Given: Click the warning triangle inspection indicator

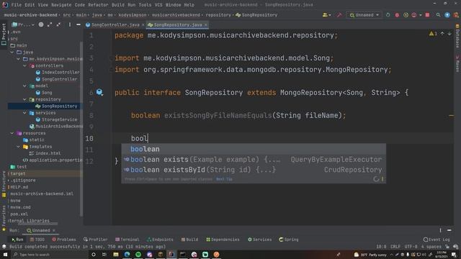Looking at the screenshot, I should (x=431, y=34).
